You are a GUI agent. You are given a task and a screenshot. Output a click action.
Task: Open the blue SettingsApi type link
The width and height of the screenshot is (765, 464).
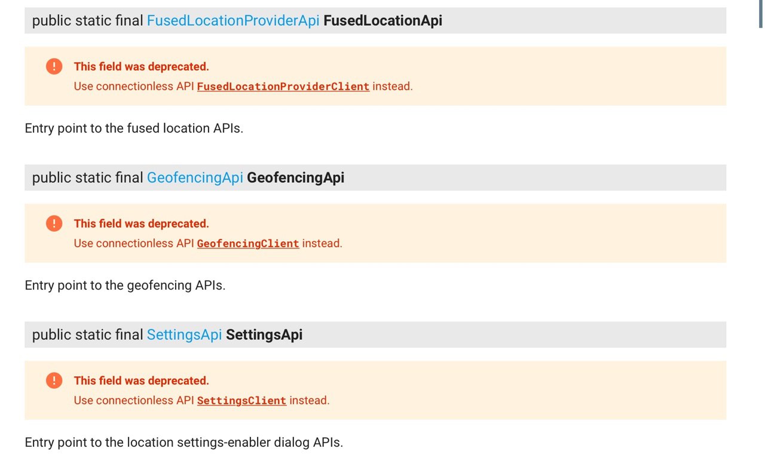pos(184,335)
